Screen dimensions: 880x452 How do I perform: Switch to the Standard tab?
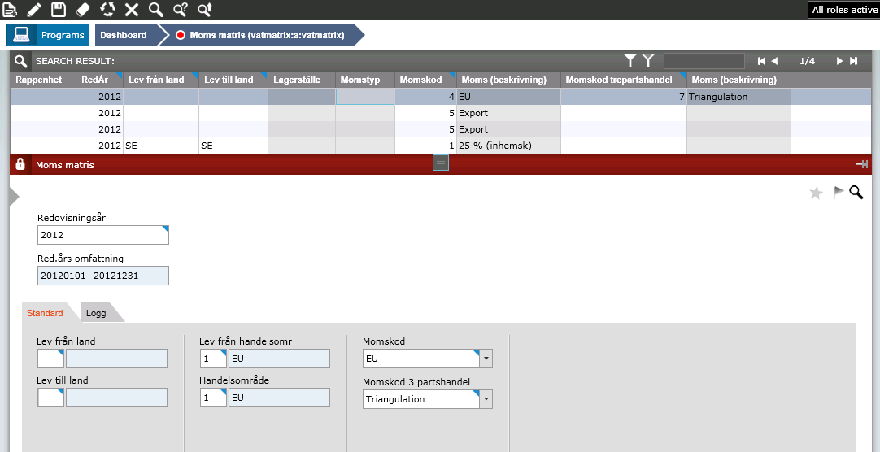click(45, 313)
